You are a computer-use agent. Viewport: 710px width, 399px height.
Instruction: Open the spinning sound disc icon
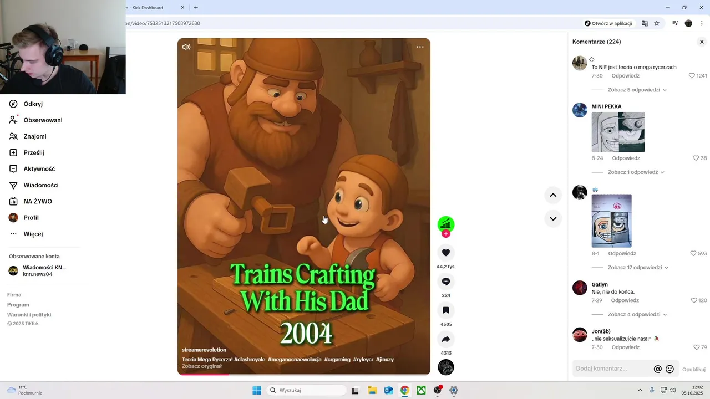coord(446,367)
